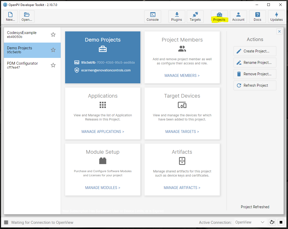288x229 pixels.
Task: Minimize the OpenPV Developer Toolkit window
Action: pos(257,5)
